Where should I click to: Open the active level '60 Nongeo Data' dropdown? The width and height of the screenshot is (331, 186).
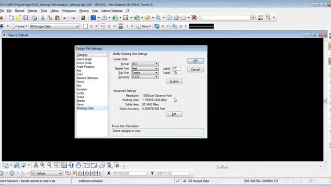point(55,26)
